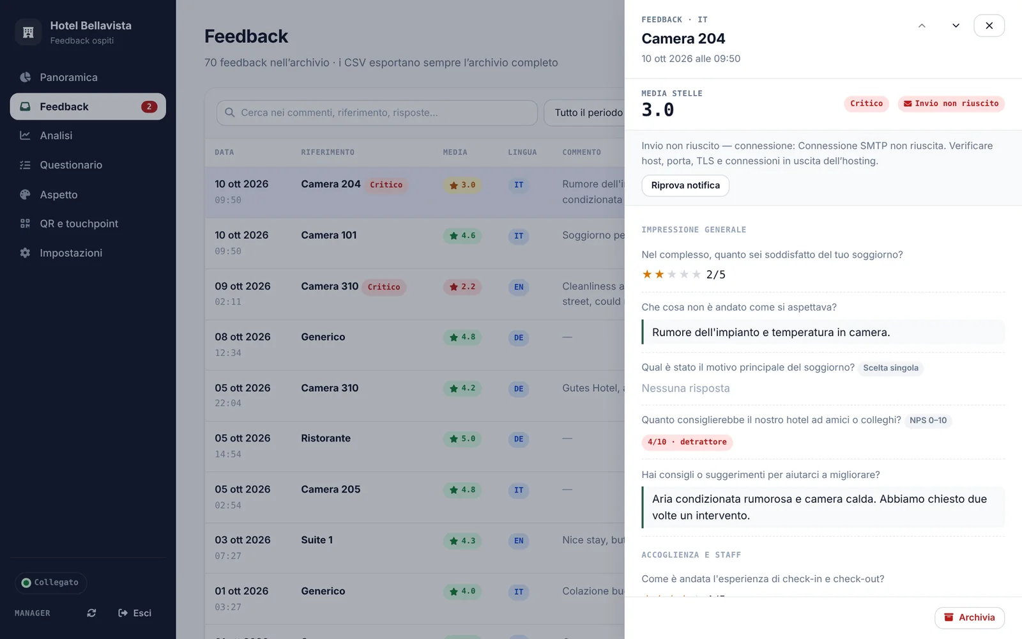Click the Collegato connection status badge
This screenshot has width=1022, height=639.
tap(50, 583)
